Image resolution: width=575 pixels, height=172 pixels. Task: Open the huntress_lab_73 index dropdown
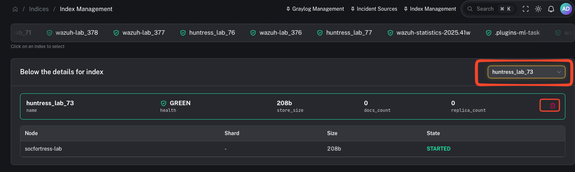[x=526, y=72]
